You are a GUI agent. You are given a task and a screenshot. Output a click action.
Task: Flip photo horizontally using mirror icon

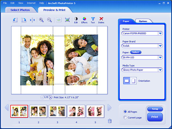32,20
